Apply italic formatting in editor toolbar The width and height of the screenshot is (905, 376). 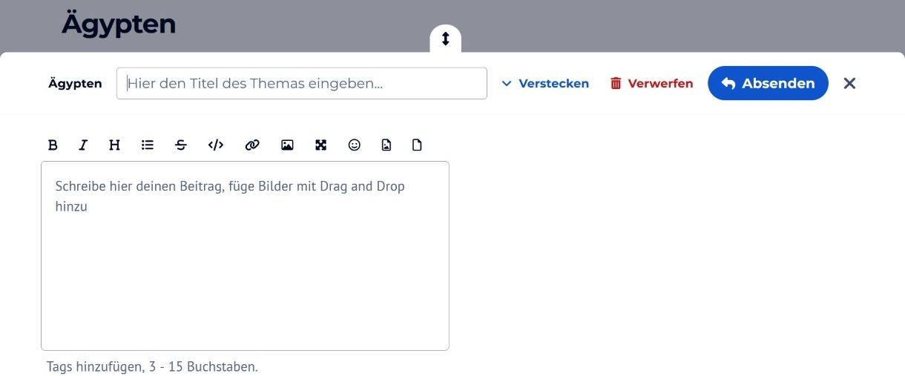coord(83,145)
